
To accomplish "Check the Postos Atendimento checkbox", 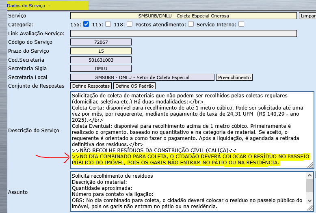I will click(190, 24).
